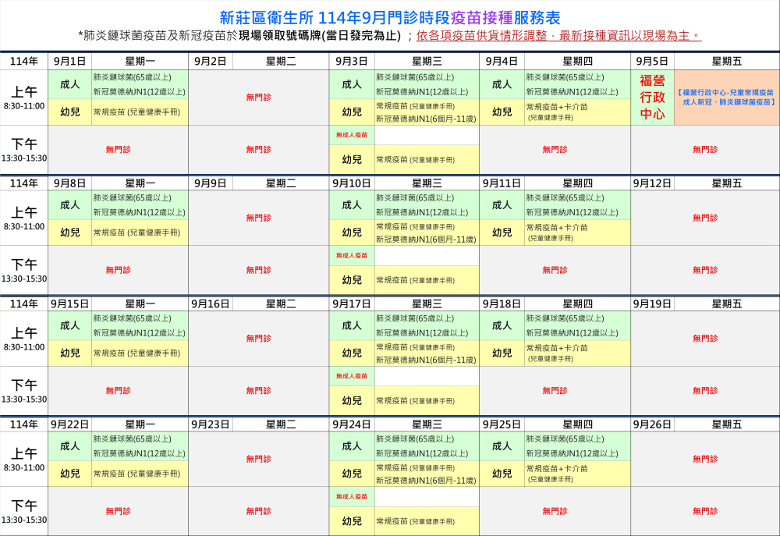Click 無成人疫苗 in 9月10日 afternoon
The image size is (780, 536).
pyautogui.click(x=352, y=255)
